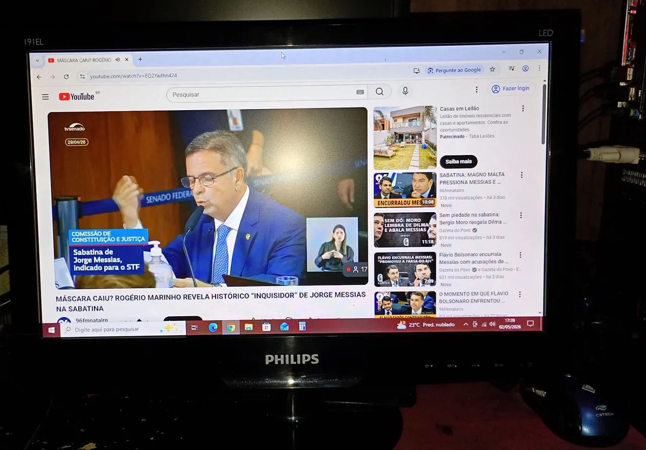Open the volume control in system tray
Screen dimensions: 646x450
[493, 324]
